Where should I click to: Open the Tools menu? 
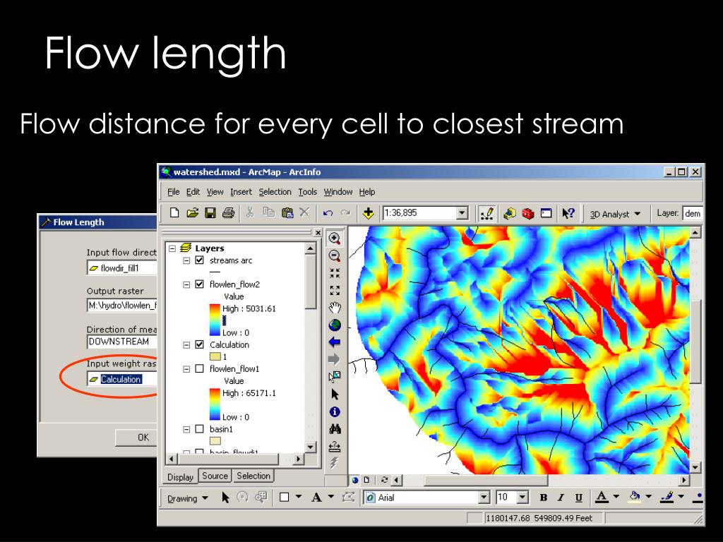[x=308, y=192]
